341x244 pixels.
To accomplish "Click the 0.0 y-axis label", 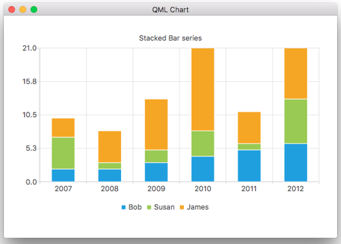I will [x=32, y=182].
